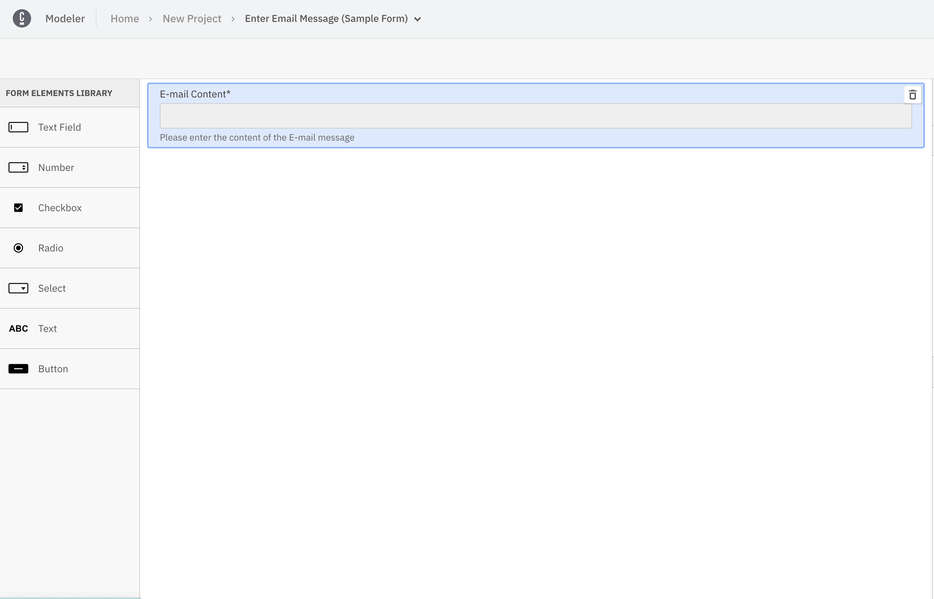Click the Modeler app logo icon
This screenshot has height=599, width=934.
[x=21, y=18]
